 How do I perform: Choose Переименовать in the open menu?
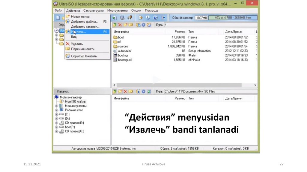[87, 49]
